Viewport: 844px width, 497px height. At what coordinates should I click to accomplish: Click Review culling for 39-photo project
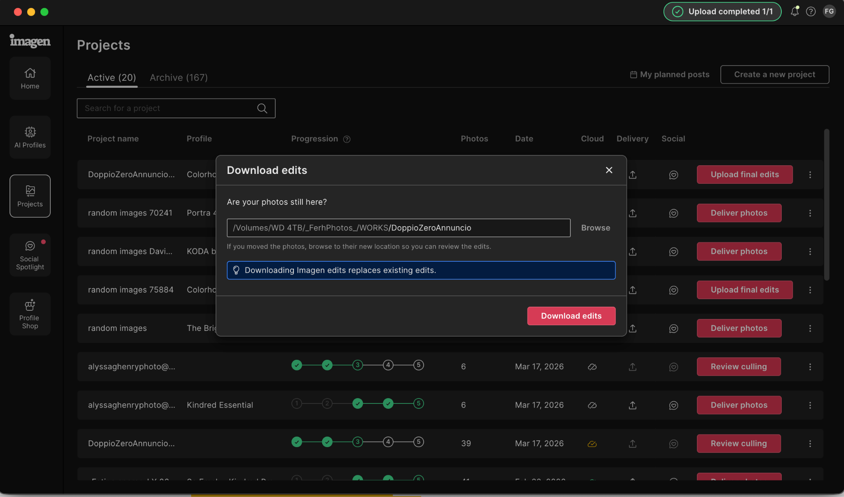point(738,443)
